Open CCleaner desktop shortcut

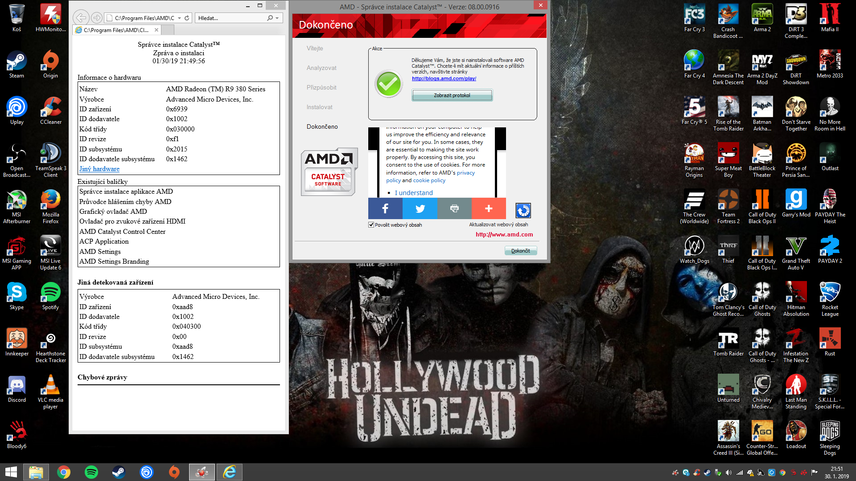pos(50,111)
